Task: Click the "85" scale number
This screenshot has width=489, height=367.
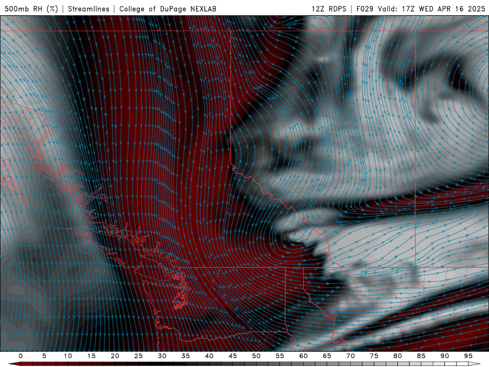Action: [x=421, y=356]
